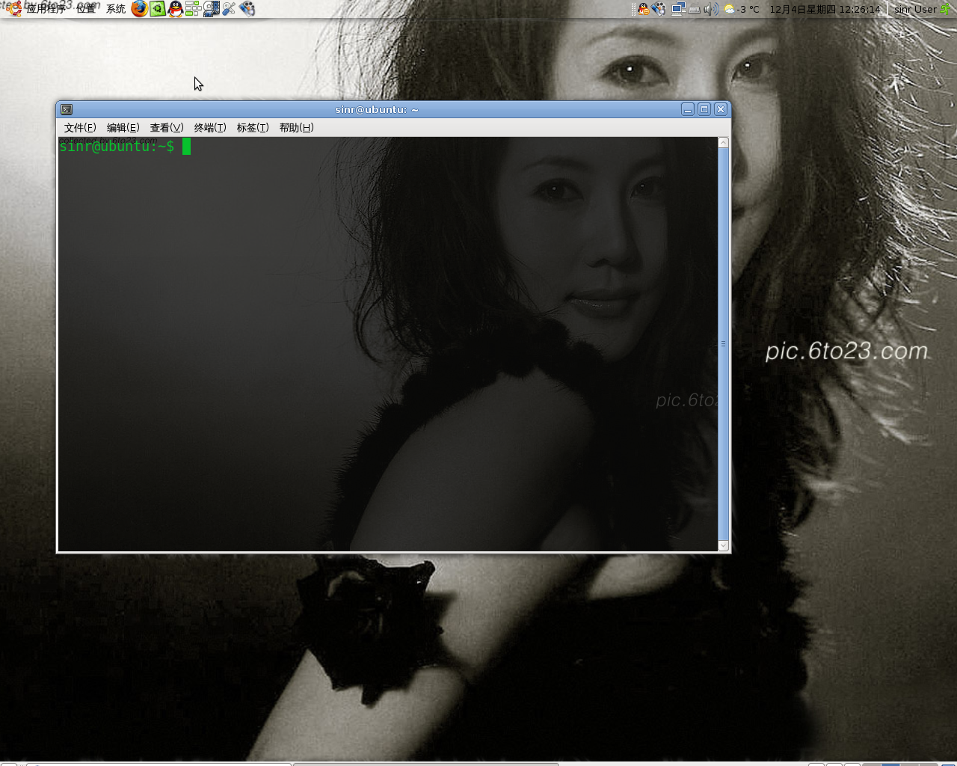Click the date and time clock applet
This screenshot has width=957, height=766.
825,9
